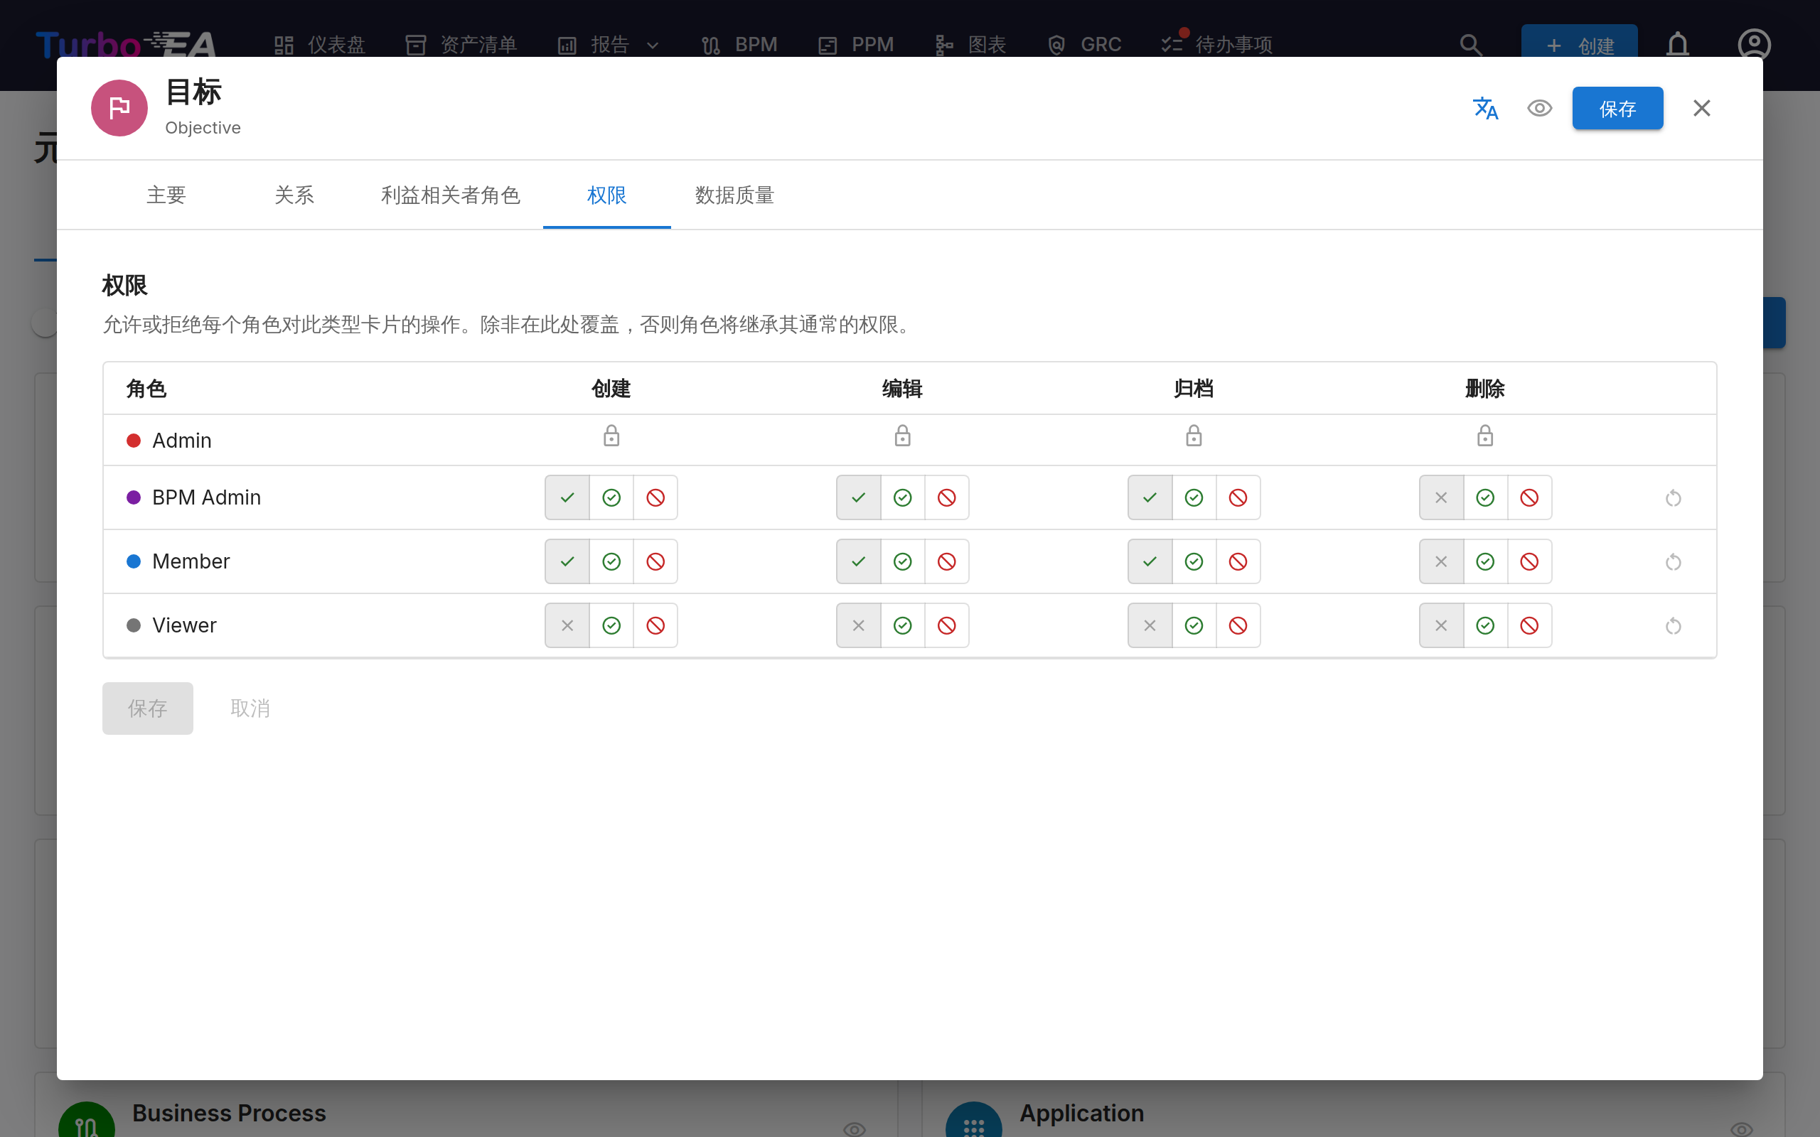The height and width of the screenshot is (1137, 1820).
Task: Click the grey 保存 button below table
Action: [x=147, y=708]
